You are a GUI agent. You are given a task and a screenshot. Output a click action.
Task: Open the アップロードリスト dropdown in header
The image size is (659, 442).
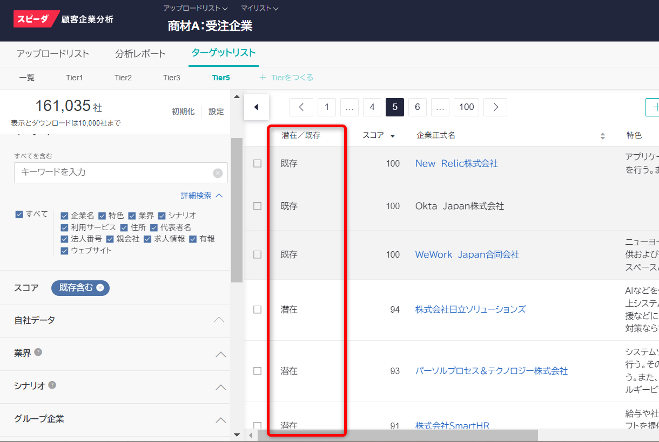tap(195, 8)
